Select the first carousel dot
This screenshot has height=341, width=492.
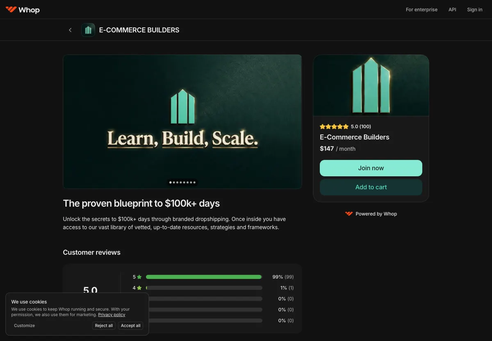[171, 183]
